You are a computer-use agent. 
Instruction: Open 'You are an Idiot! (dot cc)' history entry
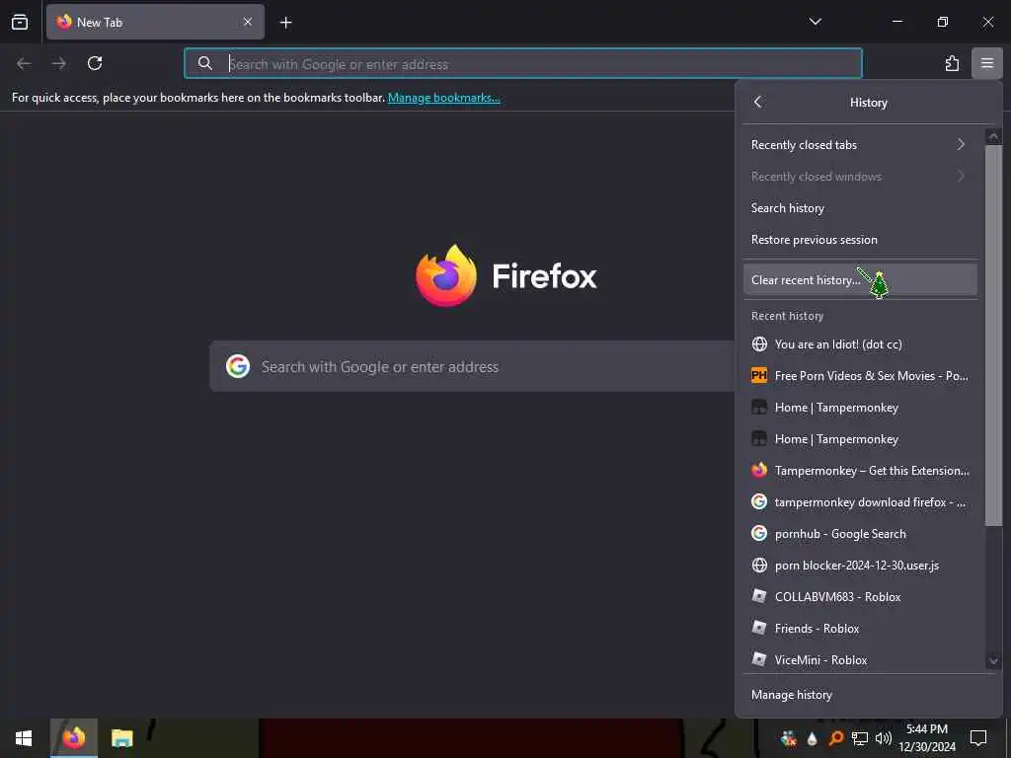click(x=860, y=344)
